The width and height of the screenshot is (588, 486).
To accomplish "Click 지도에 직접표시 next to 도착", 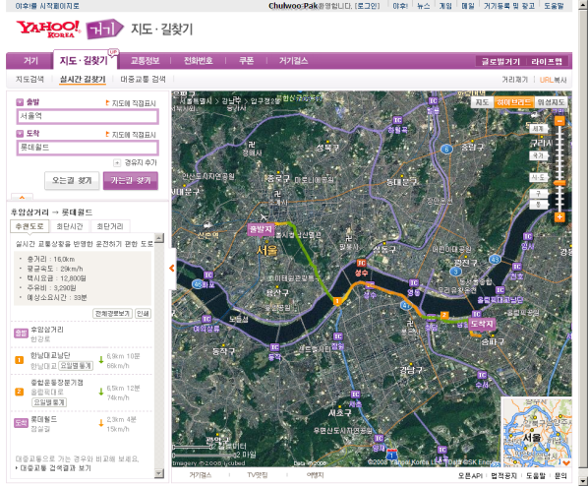I will (131, 135).
